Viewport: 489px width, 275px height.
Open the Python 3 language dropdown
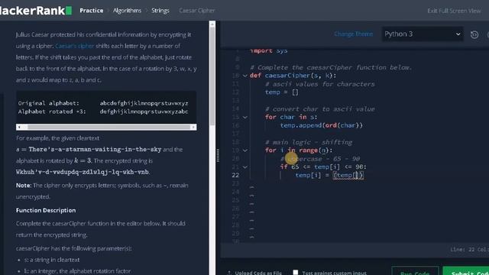point(423,34)
